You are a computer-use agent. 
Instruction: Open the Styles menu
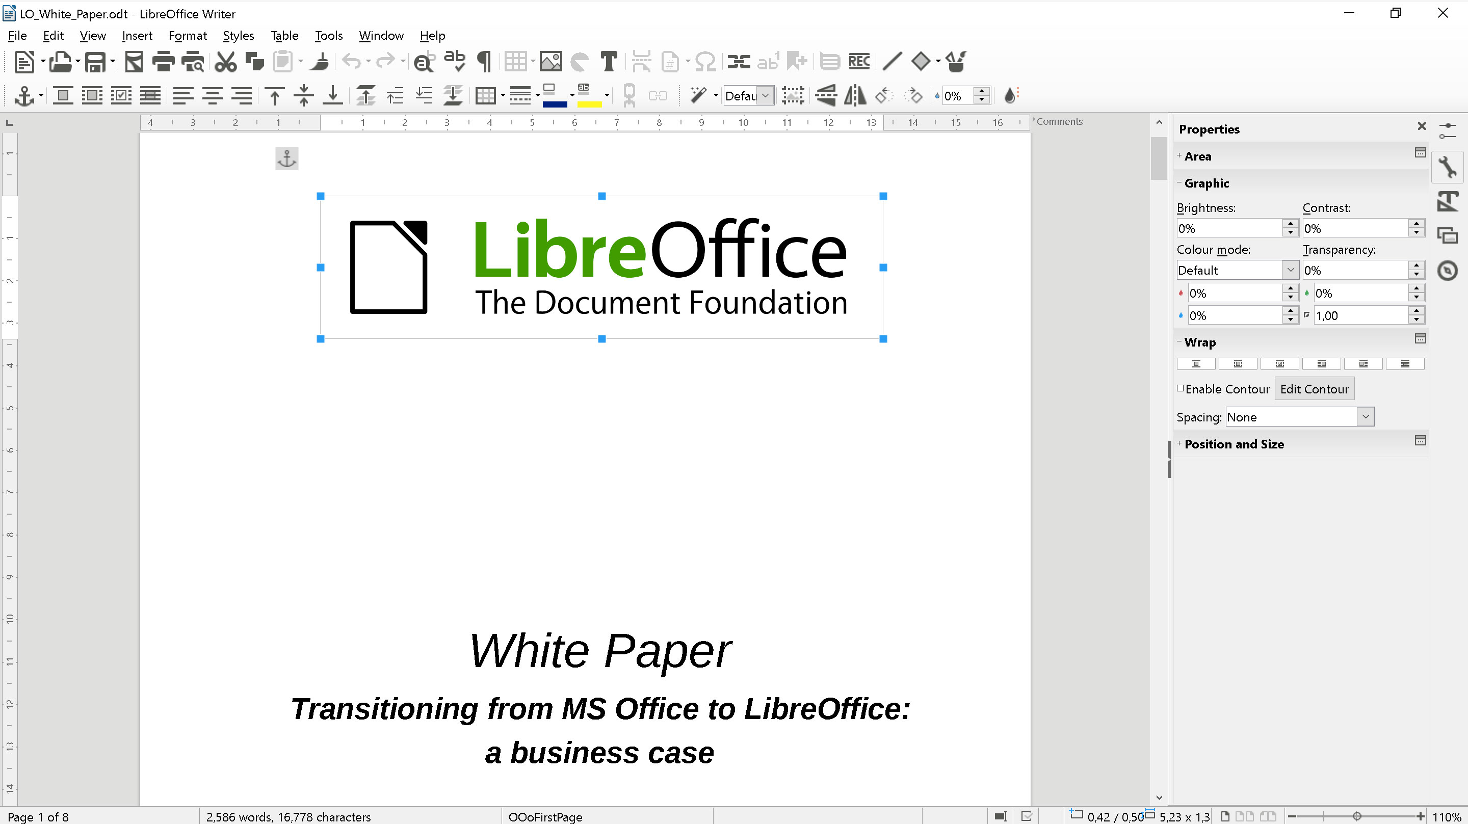pyautogui.click(x=238, y=35)
